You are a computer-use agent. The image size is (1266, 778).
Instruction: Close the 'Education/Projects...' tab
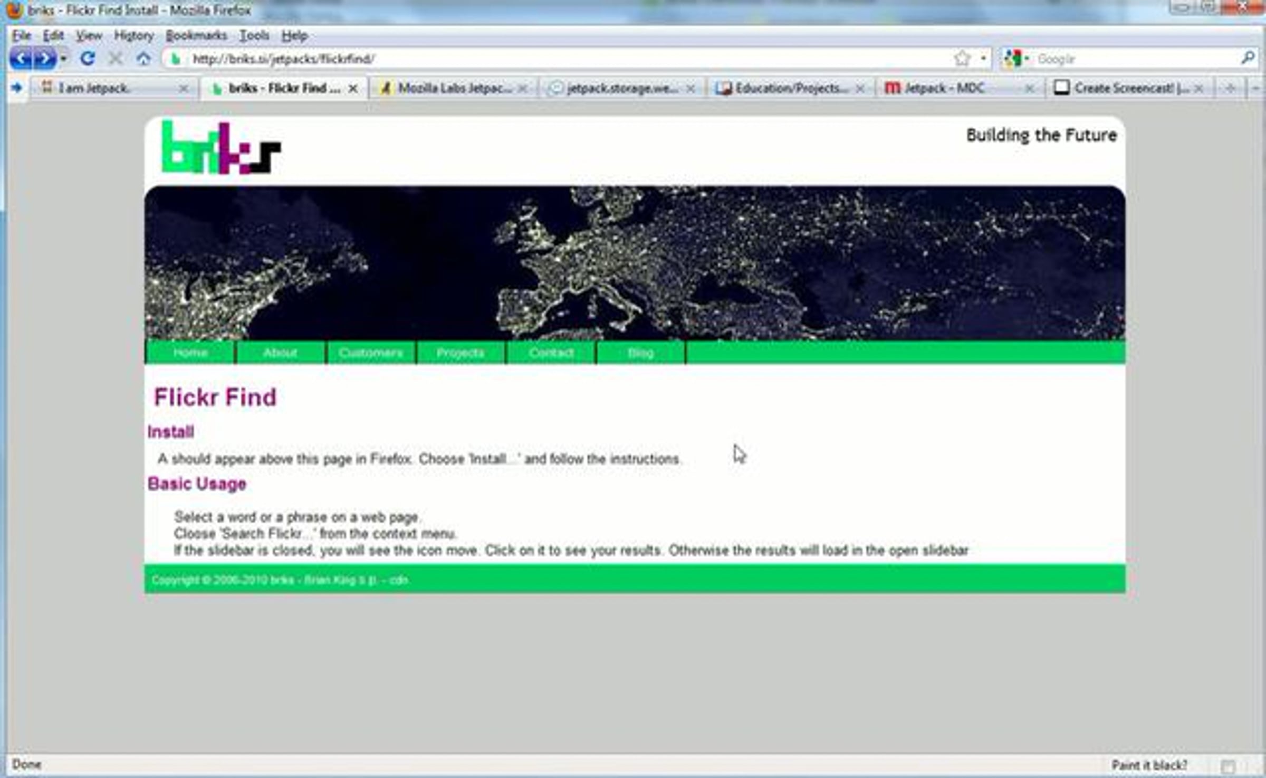click(860, 89)
